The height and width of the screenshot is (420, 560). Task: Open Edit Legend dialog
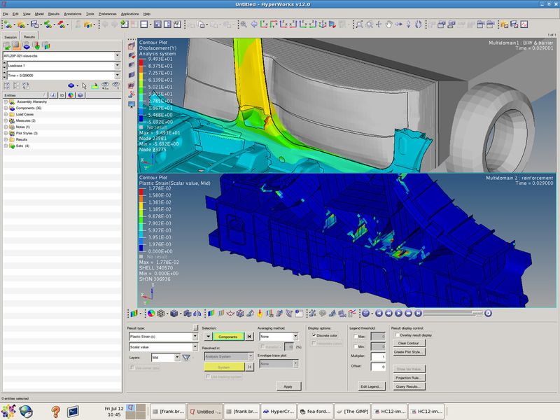click(372, 385)
